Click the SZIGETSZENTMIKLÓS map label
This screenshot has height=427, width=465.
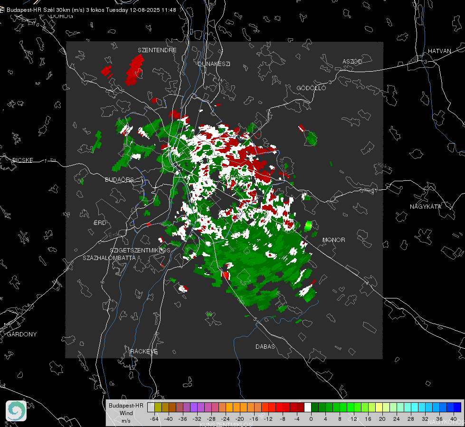pyautogui.click(x=140, y=250)
